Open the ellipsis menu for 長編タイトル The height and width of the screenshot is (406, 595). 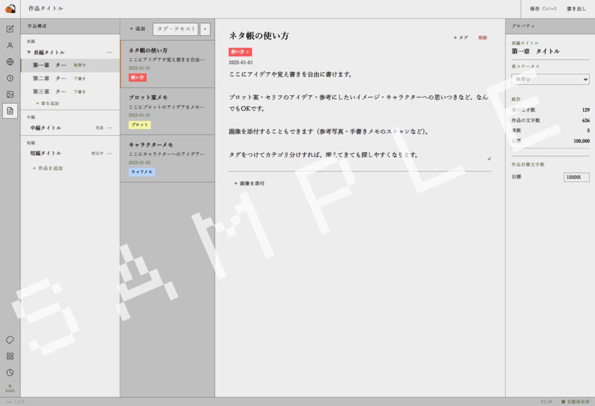coord(109,52)
